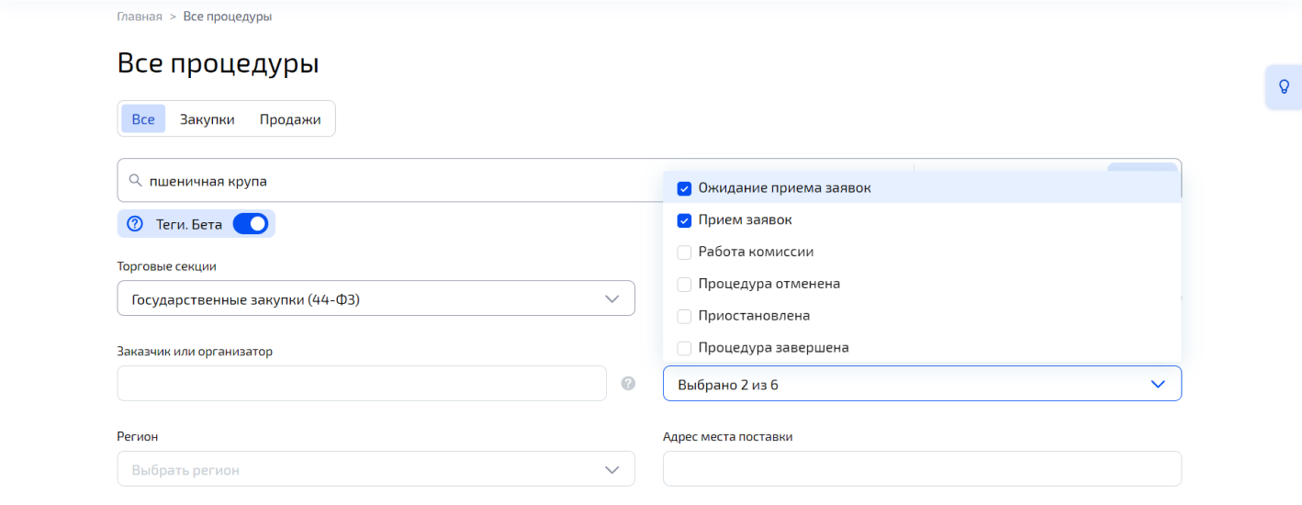Expand the Выбрать регион dropdown
Image resolution: width=1302 pixels, height=505 pixels.
pos(376,469)
